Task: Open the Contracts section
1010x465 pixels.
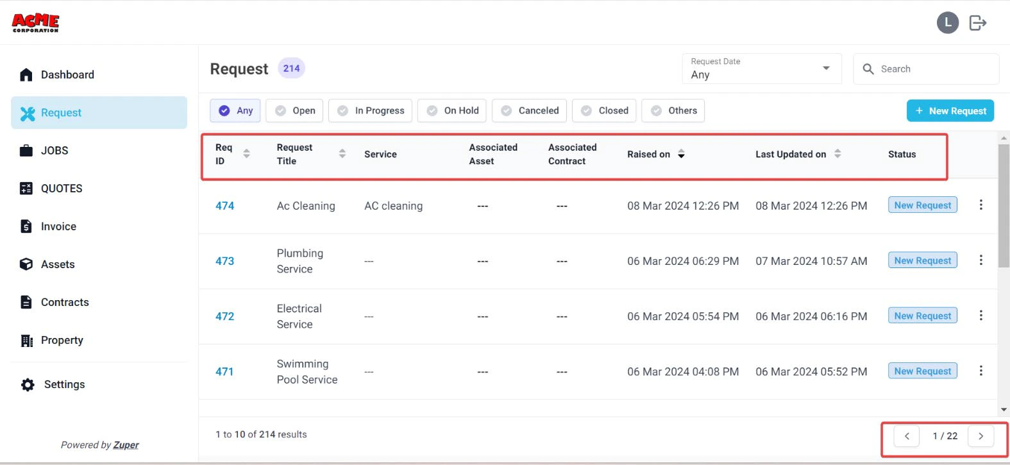Action: tap(99, 302)
